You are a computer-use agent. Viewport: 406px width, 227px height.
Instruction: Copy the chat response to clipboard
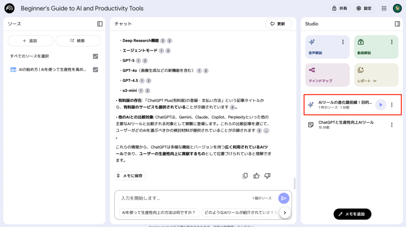(x=245, y=175)
